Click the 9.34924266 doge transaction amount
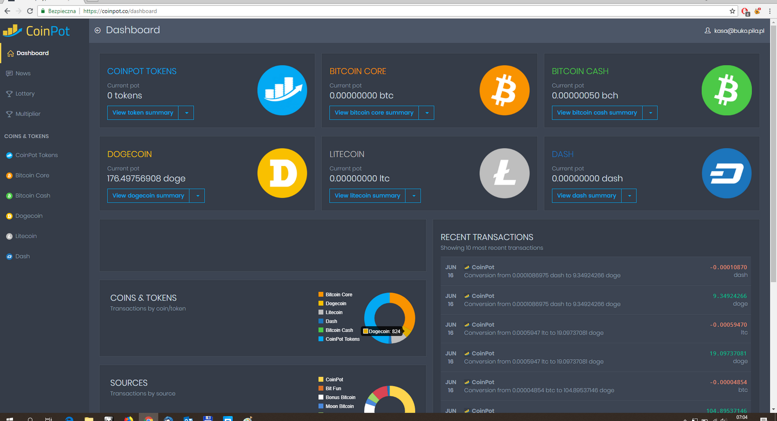This screenshot has height=421, width=777. 730,296
